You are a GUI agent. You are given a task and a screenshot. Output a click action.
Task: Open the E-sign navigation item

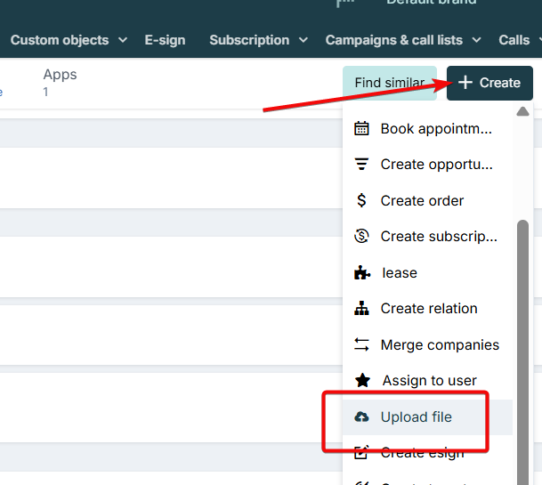coord(165,40)
